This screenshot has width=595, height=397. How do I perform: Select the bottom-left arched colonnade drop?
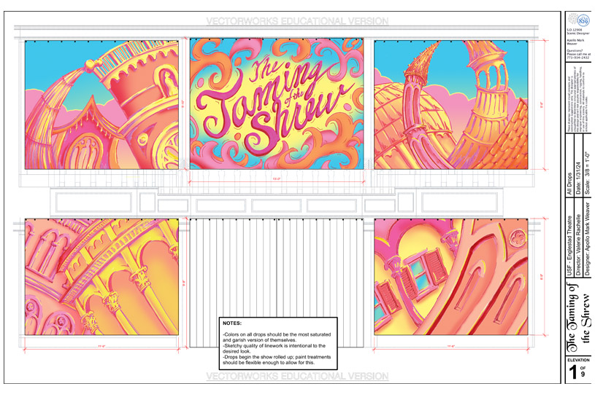tap(101, 276)
